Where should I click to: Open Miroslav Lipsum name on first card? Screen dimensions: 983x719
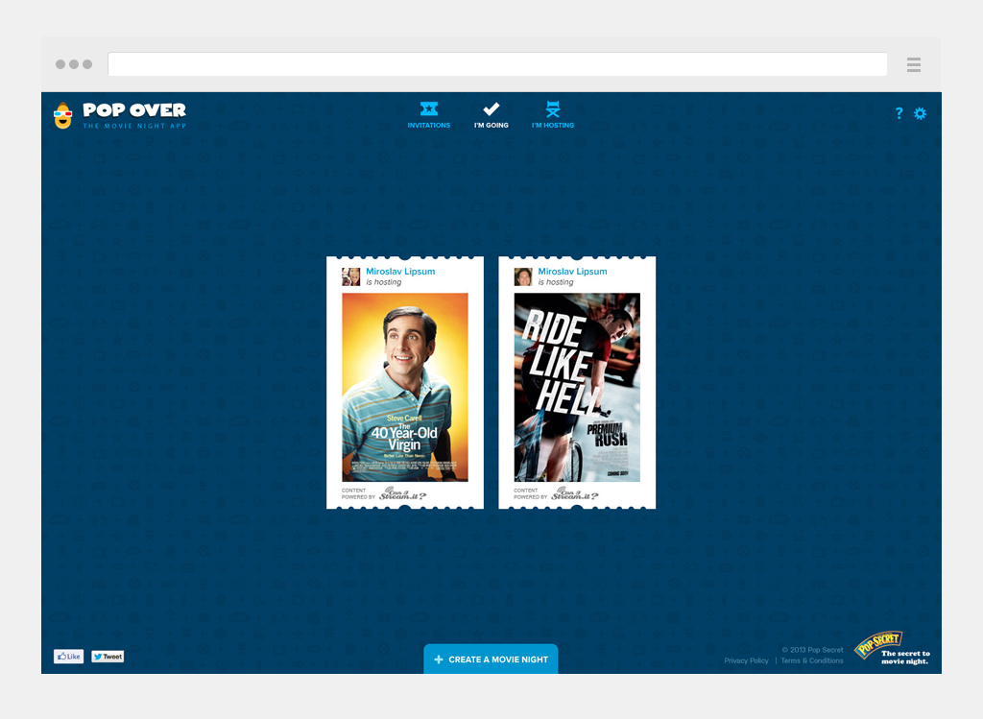click(x=400, y=272)
